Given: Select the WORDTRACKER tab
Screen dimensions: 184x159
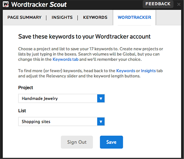Looking at the screenshot, I should coord(134,17).
